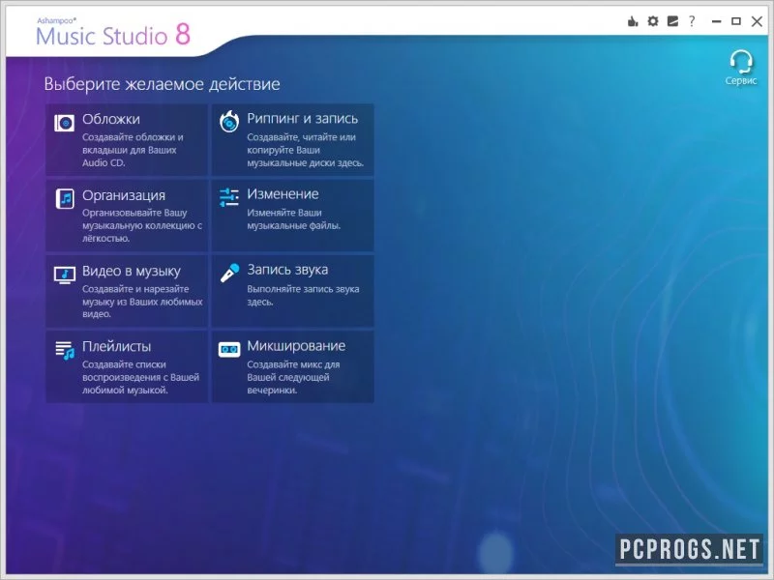Viewport: 774px width, 580px height.
Task: Click text 'Организовывайте Вашу музыкальную коллекцию с лёгкостью.'
Action: (142, 225)
